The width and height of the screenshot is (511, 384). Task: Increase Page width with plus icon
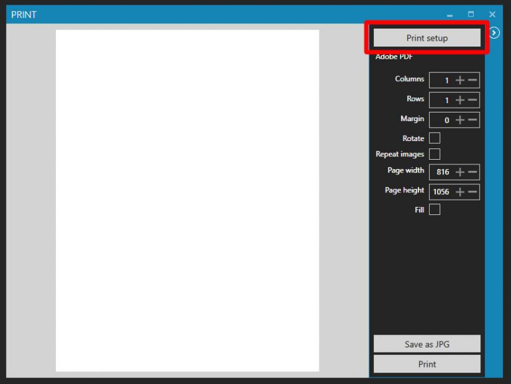tap(460, 172)
